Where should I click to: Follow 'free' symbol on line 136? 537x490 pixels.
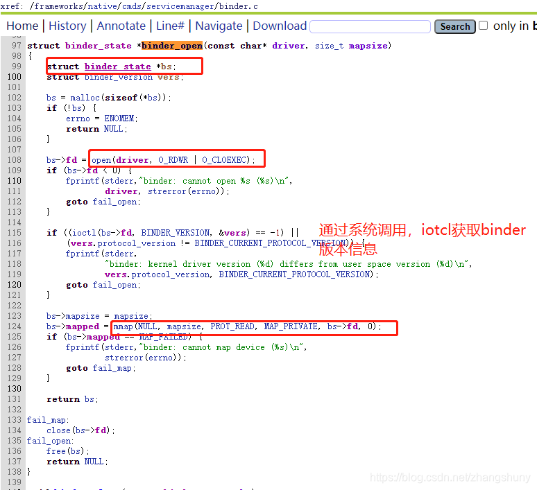point(56,451)
